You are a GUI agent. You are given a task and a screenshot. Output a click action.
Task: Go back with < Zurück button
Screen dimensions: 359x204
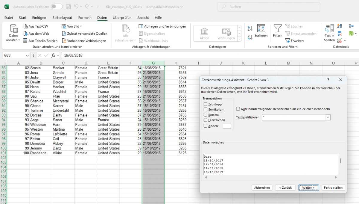[285, 188]
